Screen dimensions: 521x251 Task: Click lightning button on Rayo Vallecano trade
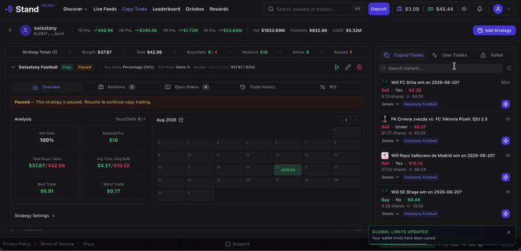[505, 177]
